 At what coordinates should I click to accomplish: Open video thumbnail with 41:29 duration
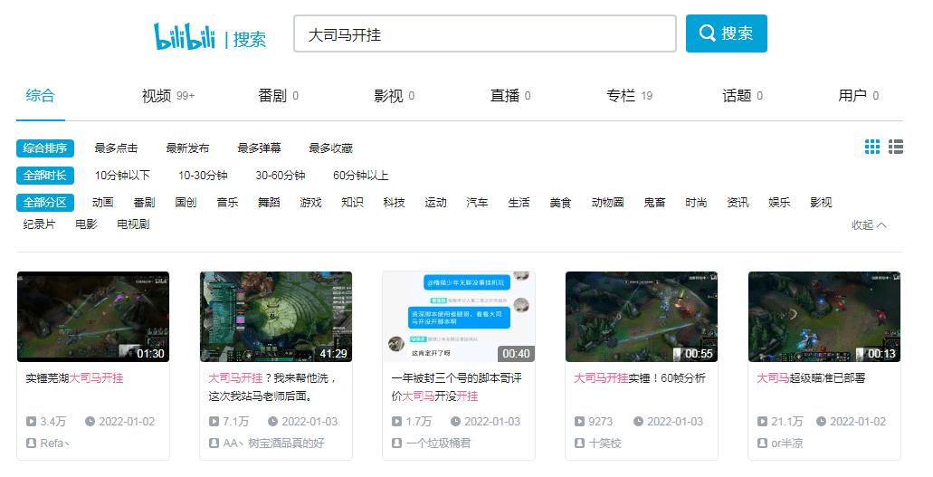tap(276, 317)
